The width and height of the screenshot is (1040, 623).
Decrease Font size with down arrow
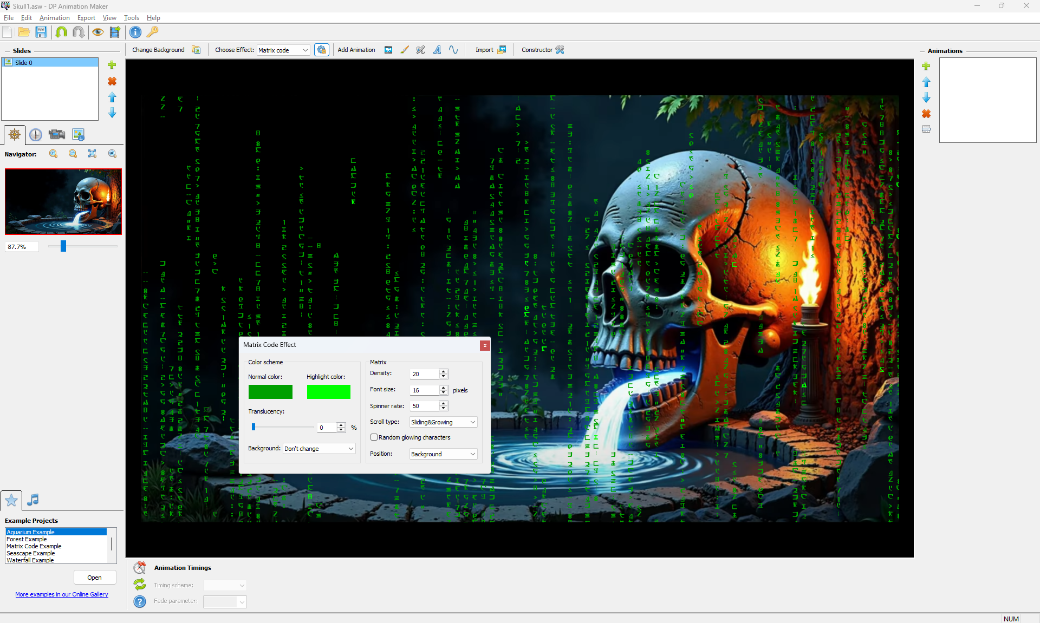[444, 392]
